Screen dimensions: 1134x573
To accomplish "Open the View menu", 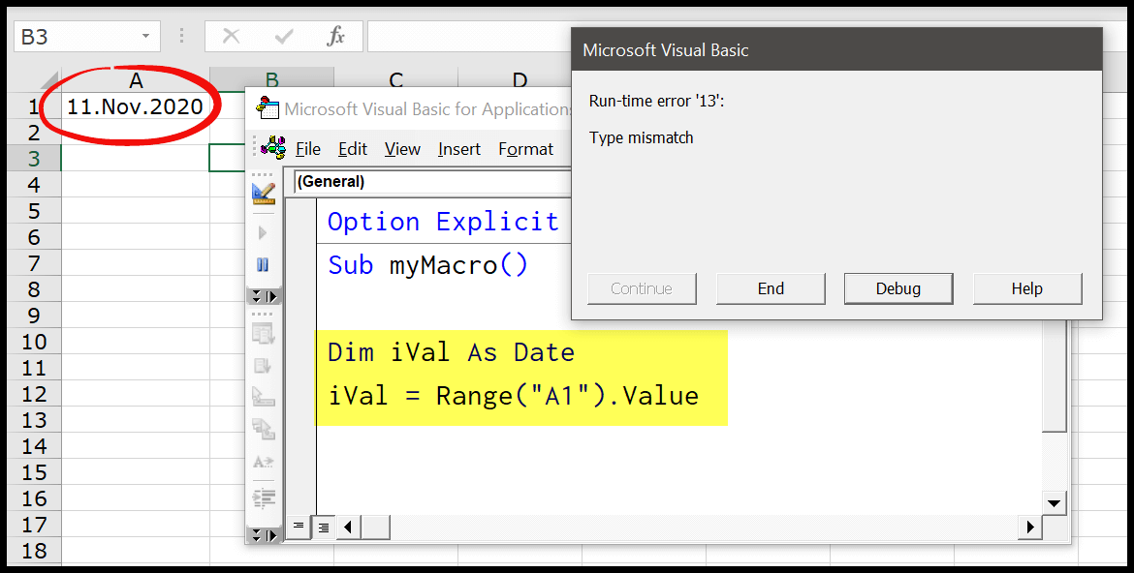I will (x=401, y=148).
